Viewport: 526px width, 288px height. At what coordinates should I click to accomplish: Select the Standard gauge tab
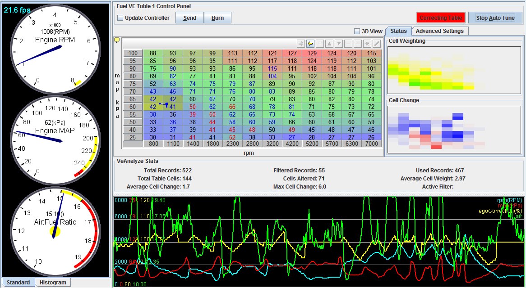[18, 282]
